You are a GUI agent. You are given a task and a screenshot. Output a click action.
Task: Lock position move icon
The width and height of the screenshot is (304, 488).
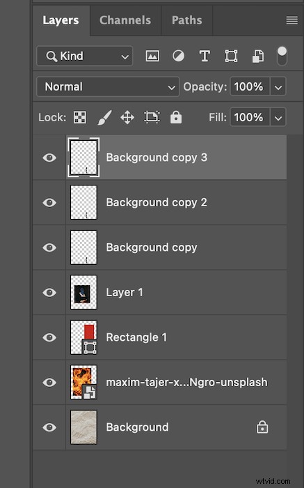[127, 118]
